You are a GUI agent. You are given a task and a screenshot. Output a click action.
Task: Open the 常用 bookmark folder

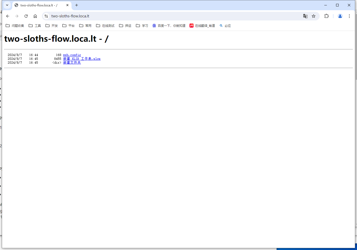click(85, 26)
